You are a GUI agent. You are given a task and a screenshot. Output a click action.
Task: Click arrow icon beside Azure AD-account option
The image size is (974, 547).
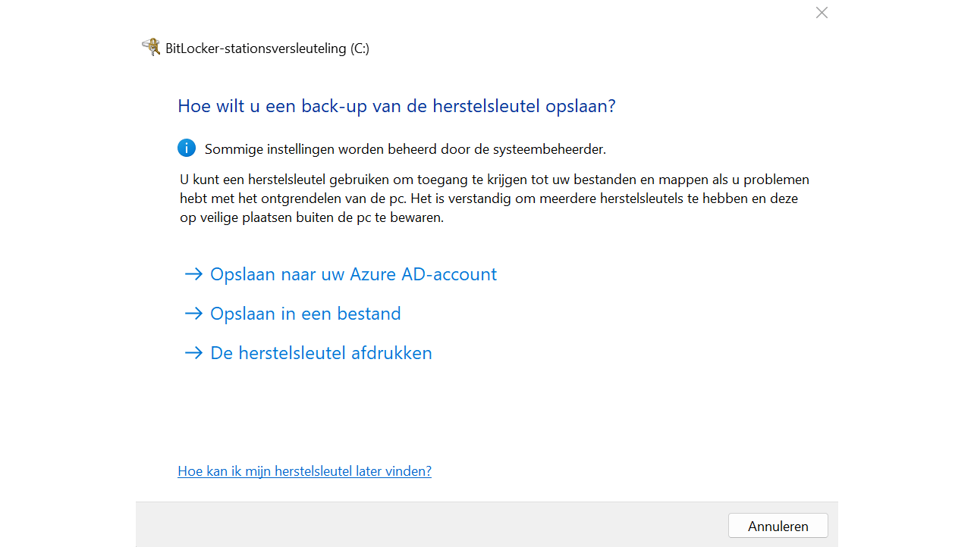193,274
